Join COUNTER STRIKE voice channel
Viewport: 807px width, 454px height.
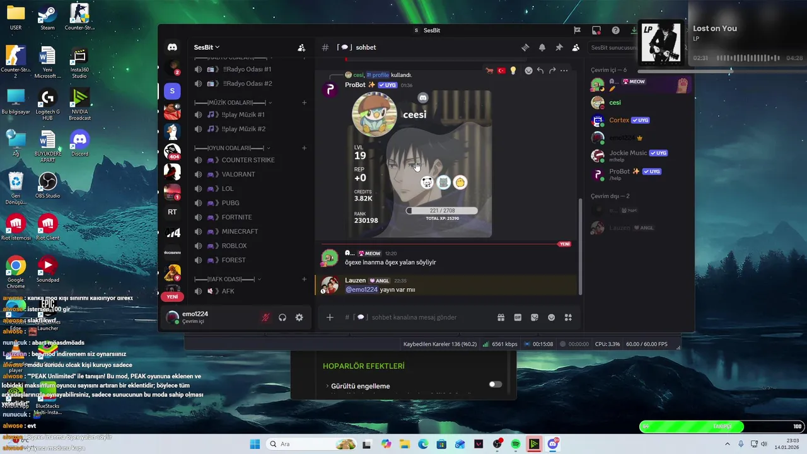(249, 160)
